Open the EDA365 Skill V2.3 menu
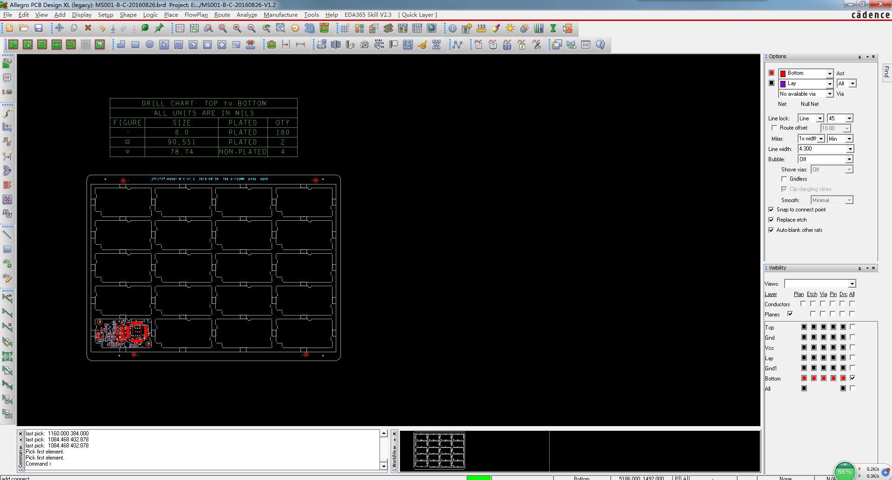Screen dimensions: 892x480 368,15
